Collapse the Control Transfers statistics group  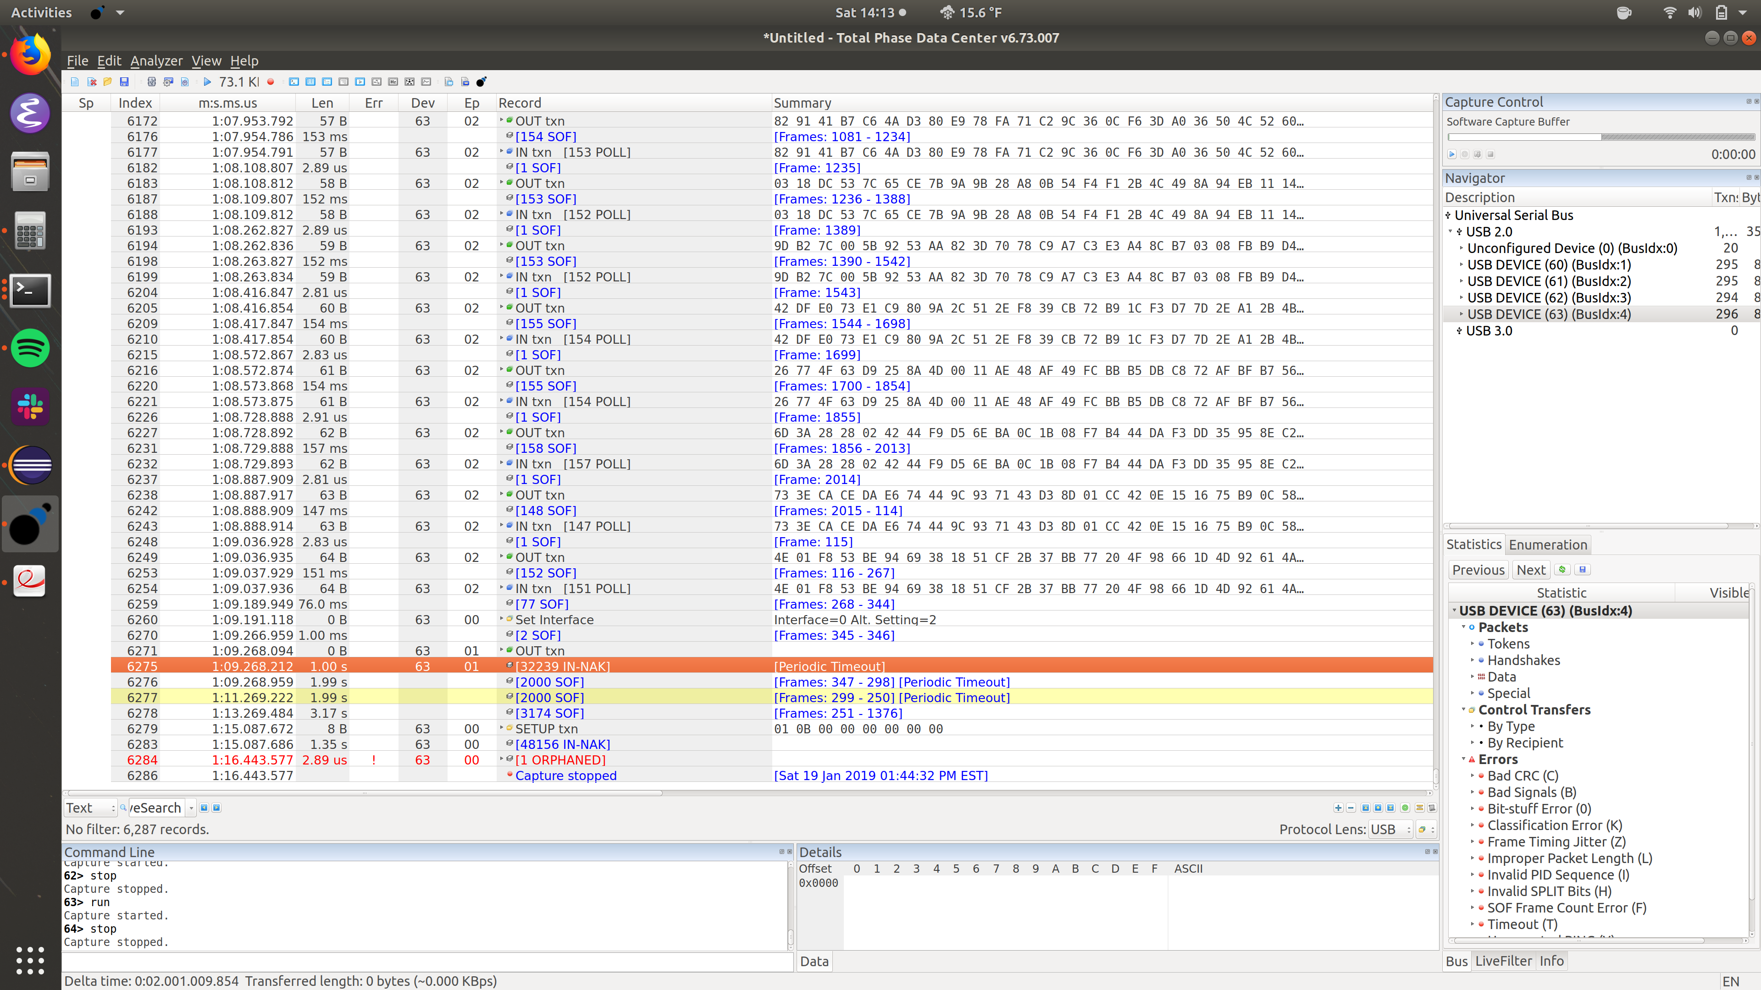(x=1464, y=710)
